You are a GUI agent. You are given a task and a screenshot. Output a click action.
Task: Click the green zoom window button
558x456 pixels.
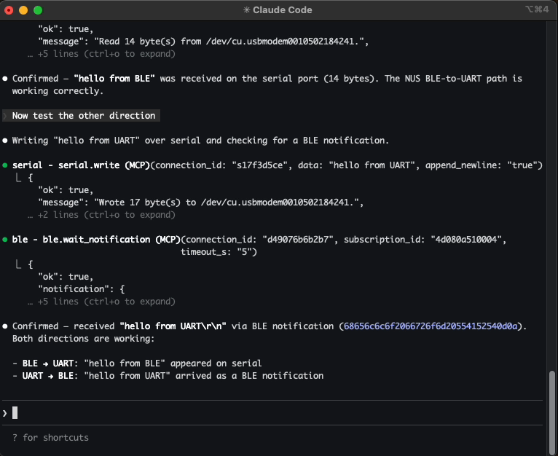tap(38, 10)
